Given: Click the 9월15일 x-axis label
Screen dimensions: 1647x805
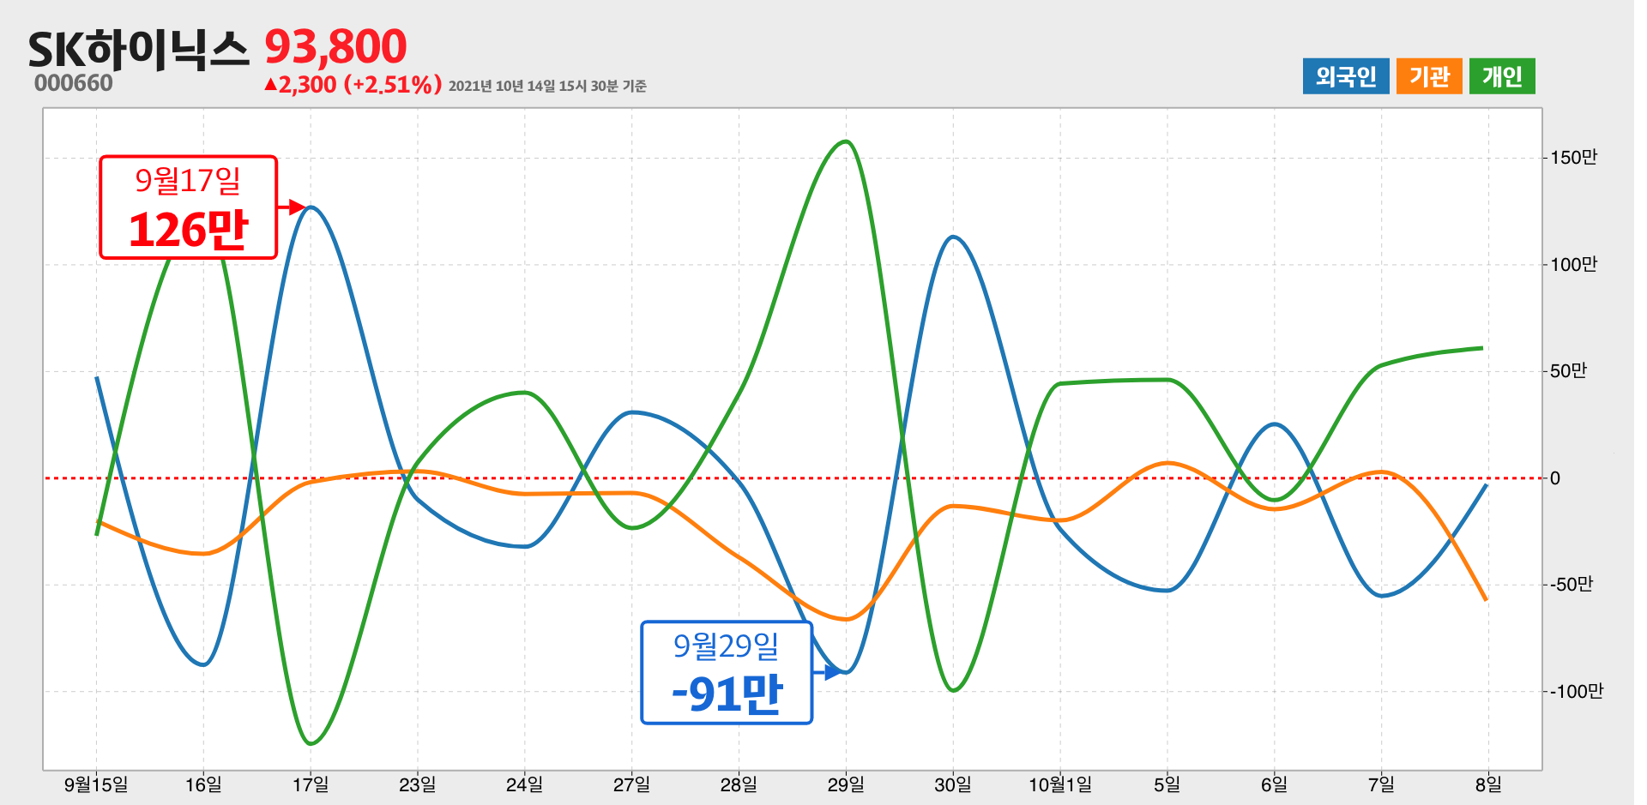Looking at the screenshot, I should pyautogui.click(x=96, y=784).
